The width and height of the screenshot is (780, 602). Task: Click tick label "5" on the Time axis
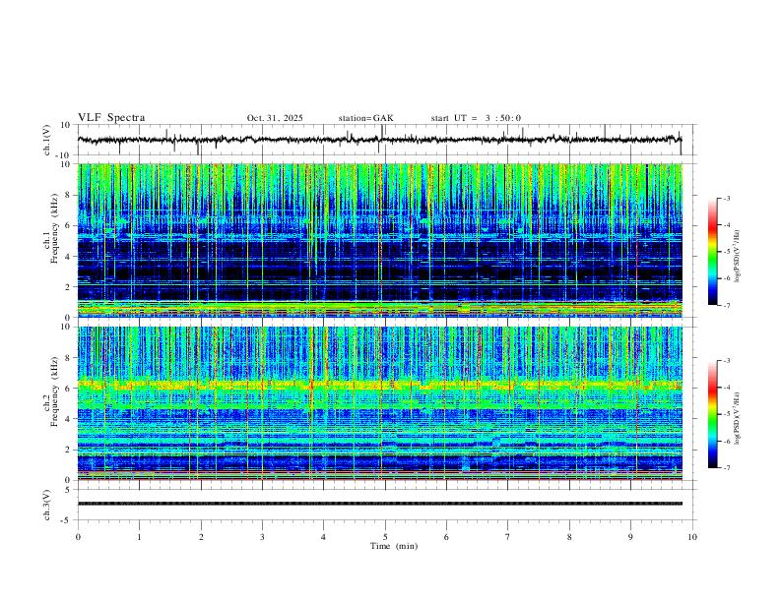click(385, 537)
